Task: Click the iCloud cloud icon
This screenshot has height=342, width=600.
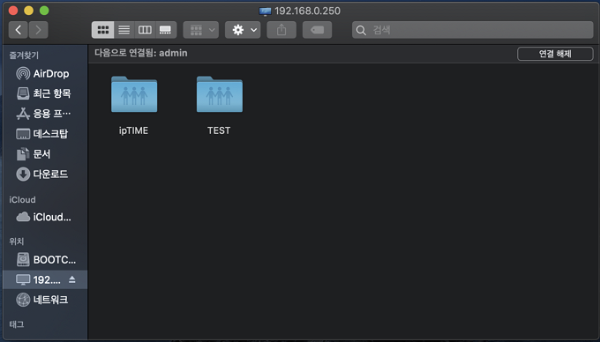Action: (x=23, y=217)
